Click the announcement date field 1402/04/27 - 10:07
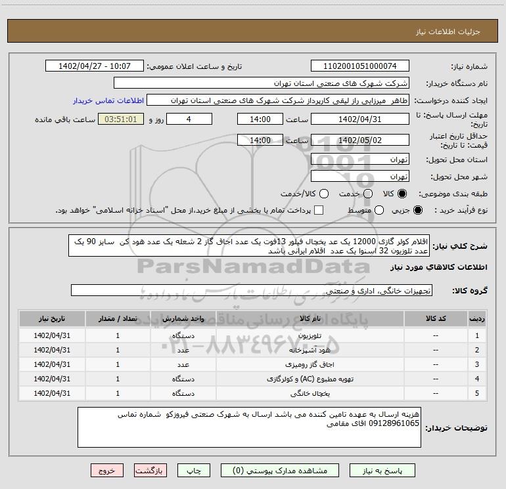This screenshot has width=506, height=489. click(x=95, y=66)
